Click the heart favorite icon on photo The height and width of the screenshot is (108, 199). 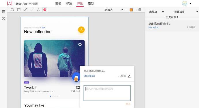coord(80,45)
